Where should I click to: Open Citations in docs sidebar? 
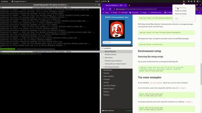point(106,95)
